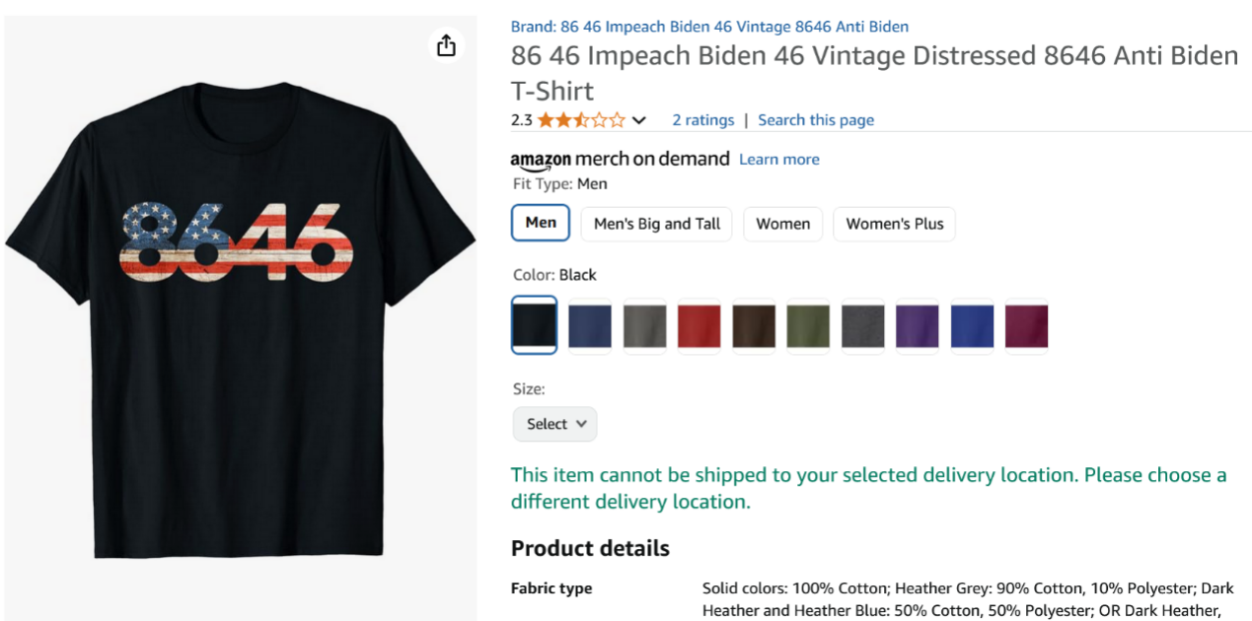Click the 8646 t-shirt product image

239,315
